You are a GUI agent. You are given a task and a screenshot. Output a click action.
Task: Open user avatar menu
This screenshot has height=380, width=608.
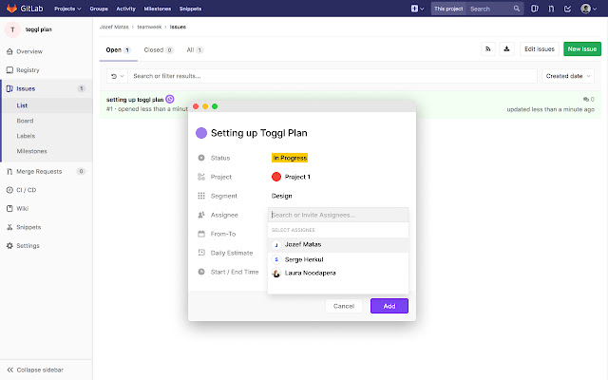[589, 9]
